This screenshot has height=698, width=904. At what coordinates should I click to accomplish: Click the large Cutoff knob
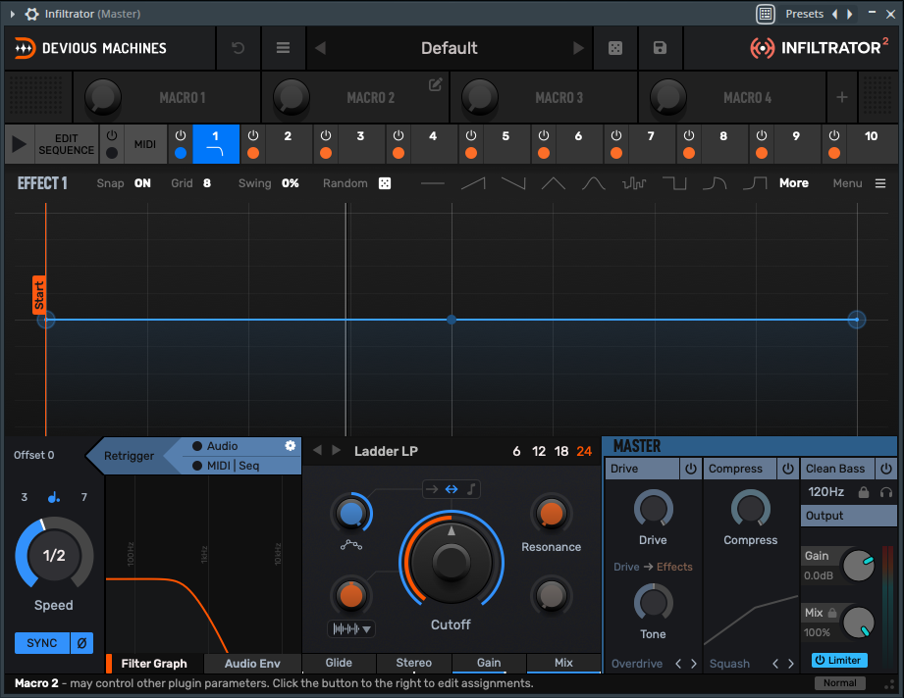(451, 561)
